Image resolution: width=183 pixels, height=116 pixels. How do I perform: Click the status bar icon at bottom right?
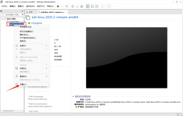pyautogui.click(x=178, y=114)
